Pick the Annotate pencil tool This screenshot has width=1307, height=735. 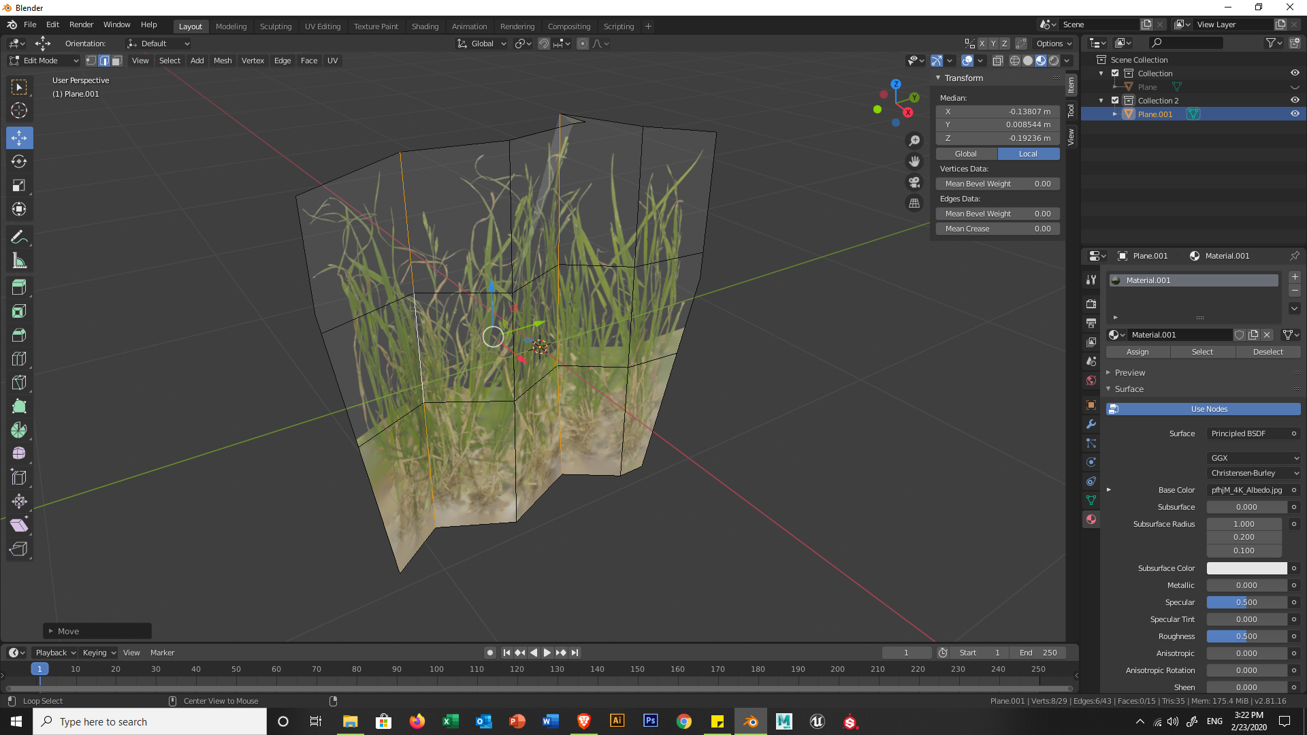(x=19, y=237)
